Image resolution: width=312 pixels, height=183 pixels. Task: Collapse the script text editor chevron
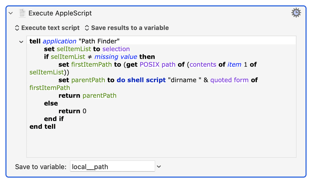point(21,42)
